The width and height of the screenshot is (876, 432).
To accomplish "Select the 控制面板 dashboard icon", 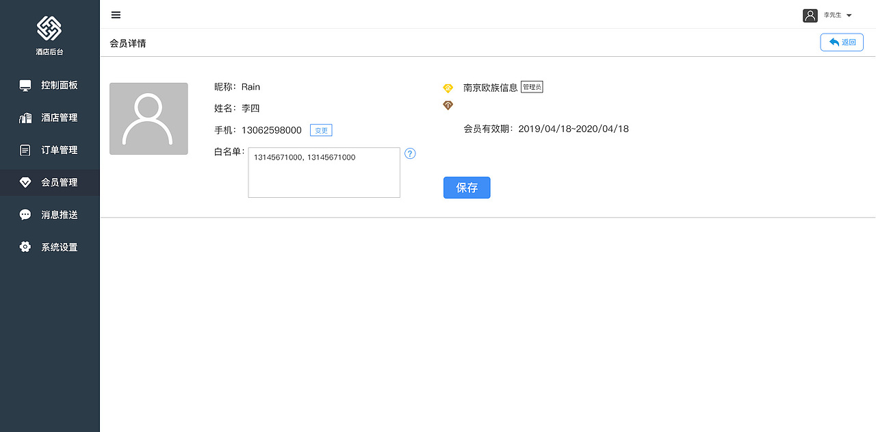I will point(25,85).
